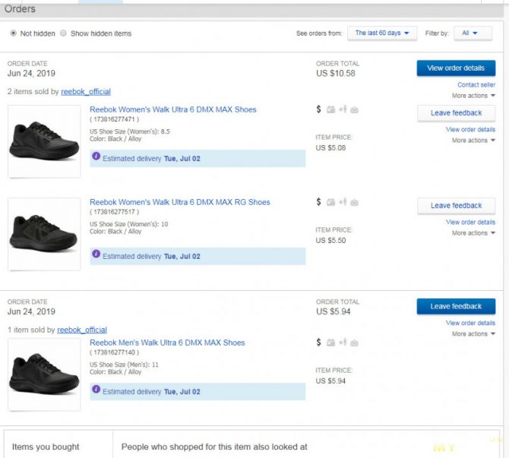This screenshot has width=509, height=458.
Task: Click feedback received icon for $5.50 item
Action: [x=355, y=203]
